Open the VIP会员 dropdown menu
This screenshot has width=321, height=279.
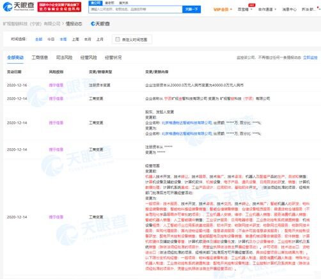223,10
